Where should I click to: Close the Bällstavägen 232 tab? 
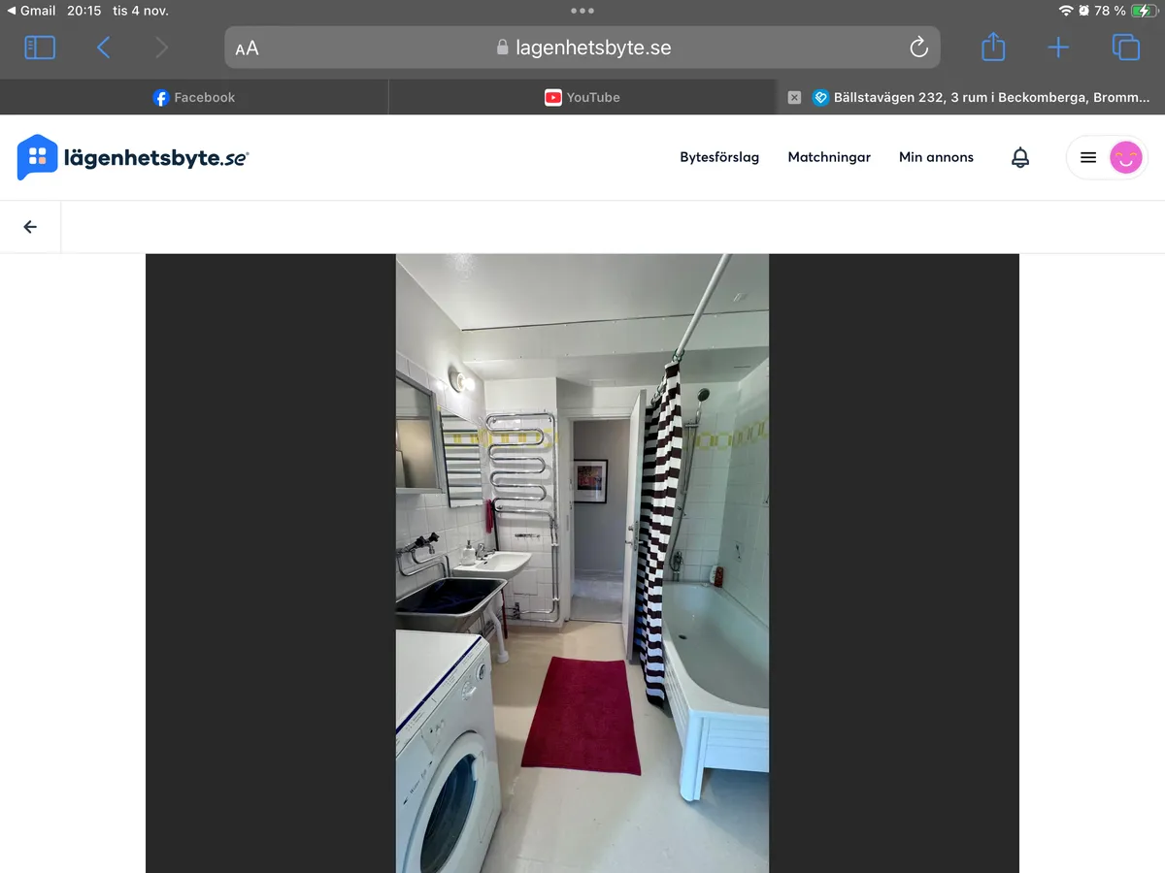(794, 97)
